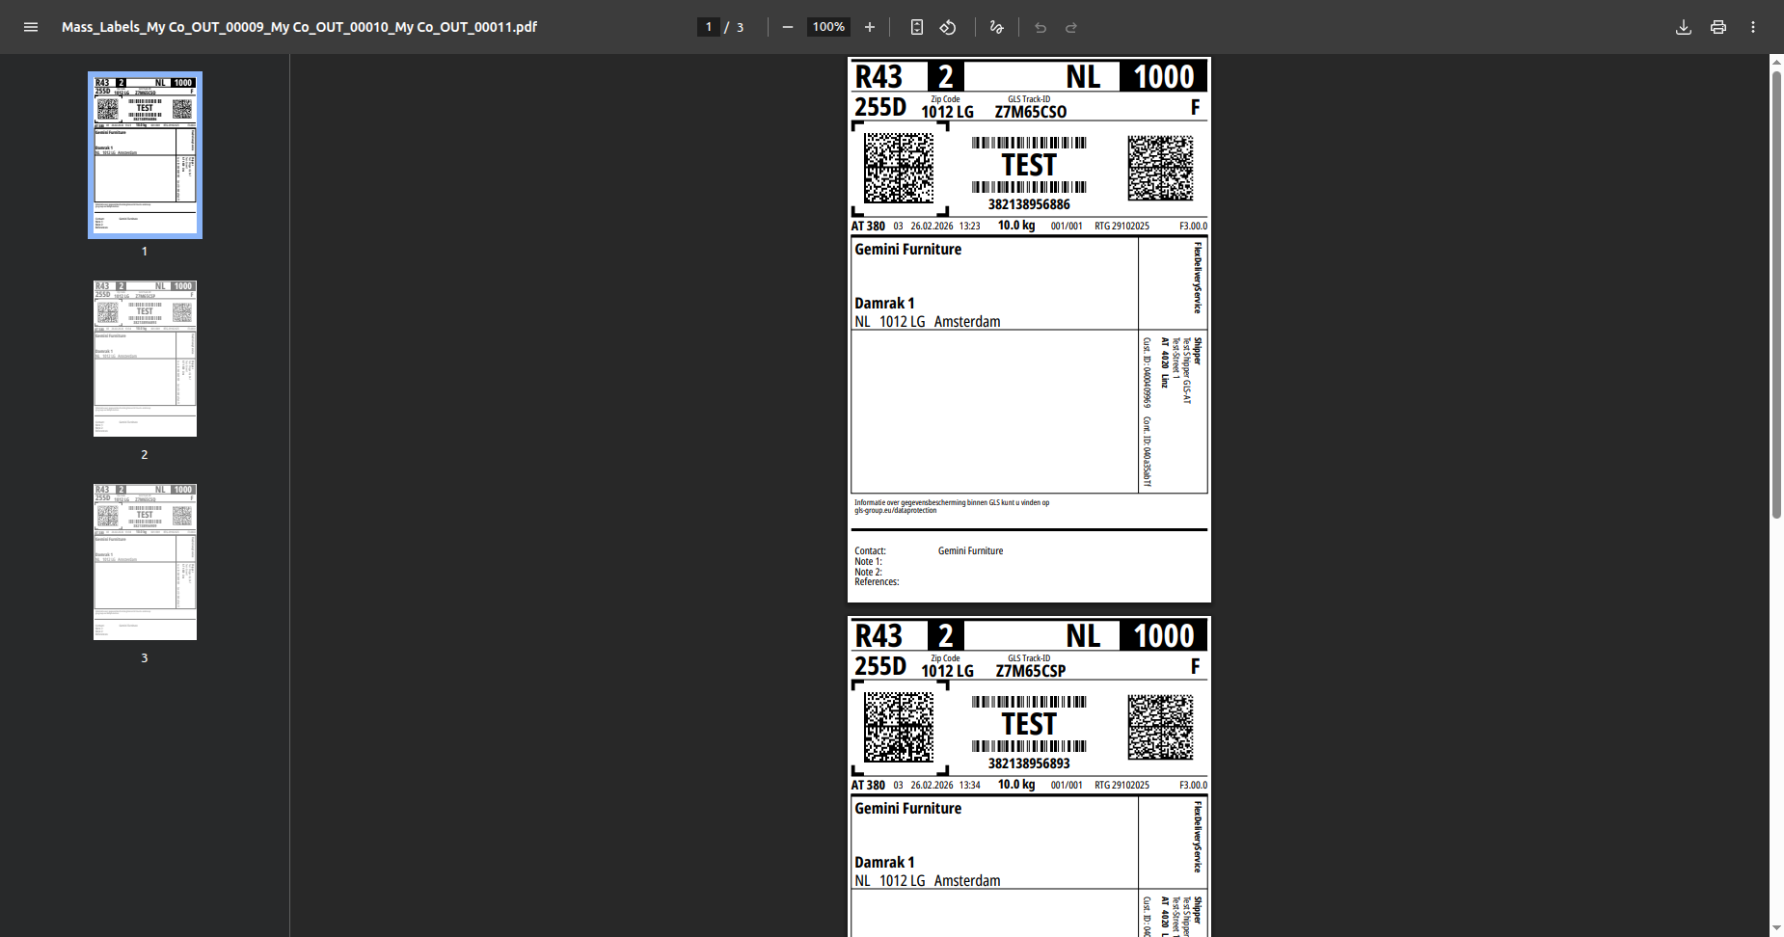Click the 13:34 timestamp on the second label

click(969, 786)
